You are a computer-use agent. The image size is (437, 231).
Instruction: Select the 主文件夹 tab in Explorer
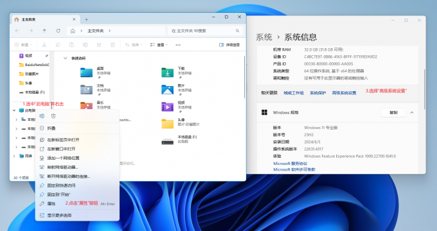coord(46,19)
